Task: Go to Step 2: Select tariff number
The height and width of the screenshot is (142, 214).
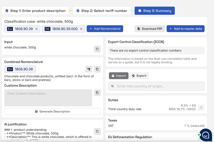Action: pyautogui.click(x=102, y=11)
